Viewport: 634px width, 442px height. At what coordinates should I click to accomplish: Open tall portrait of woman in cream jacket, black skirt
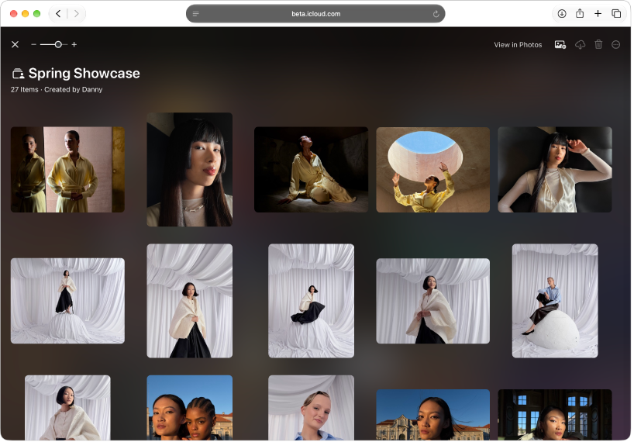click(189, 301)
